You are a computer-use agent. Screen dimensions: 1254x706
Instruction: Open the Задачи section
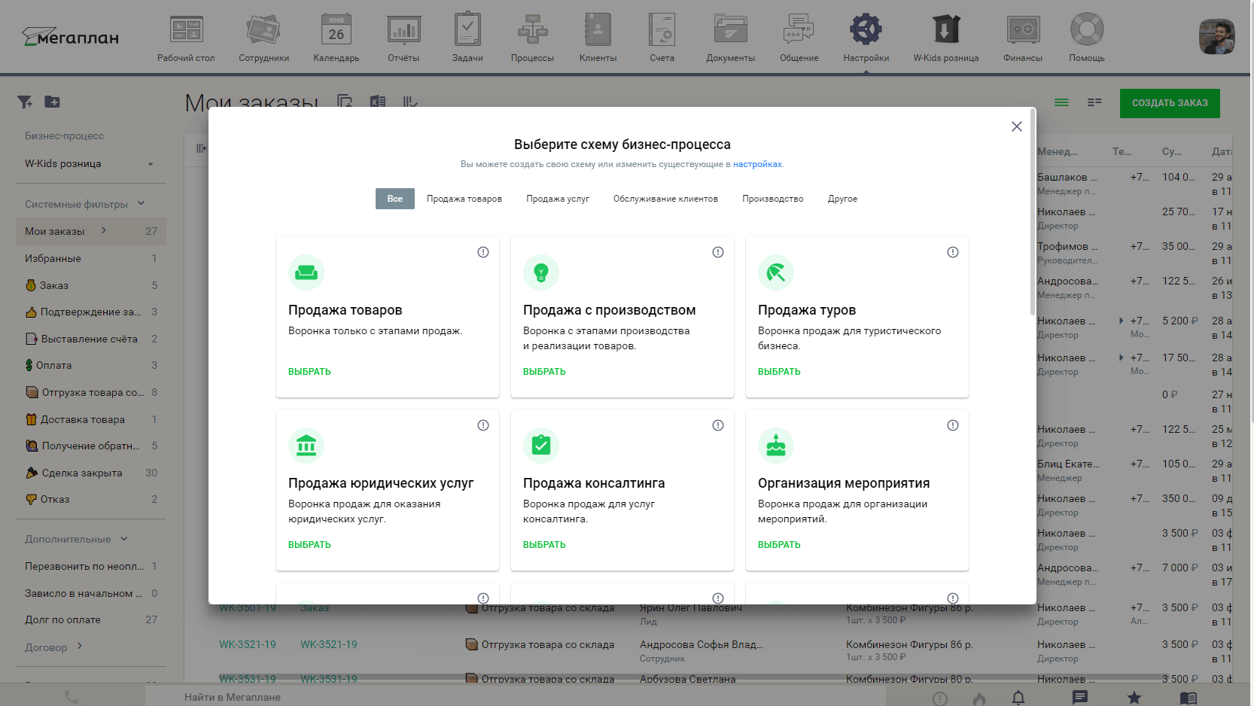pyautogui.click(x=467, y=38)
